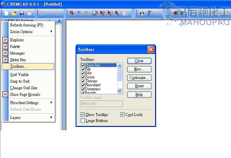Click the Zoom in magnifier icon

tap(80, 13)
